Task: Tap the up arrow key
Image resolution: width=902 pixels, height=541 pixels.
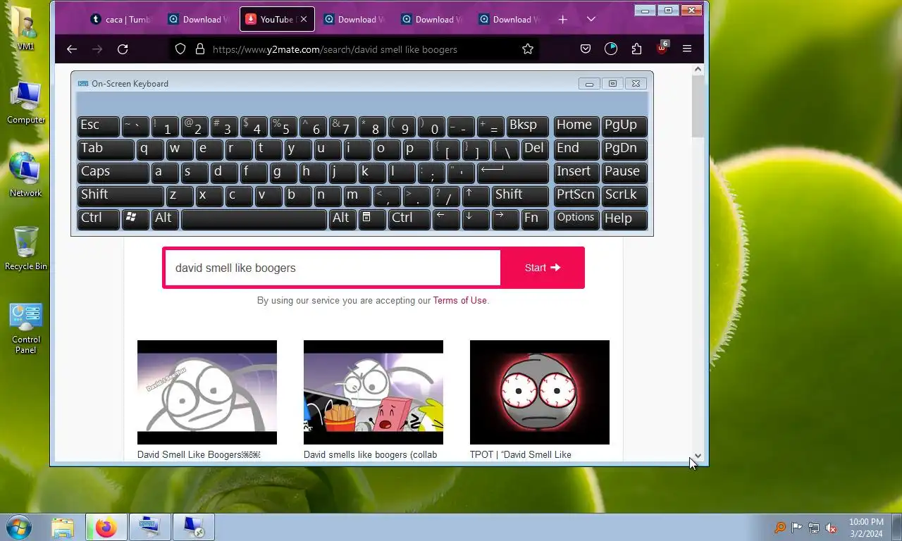Action: point(476,196)
